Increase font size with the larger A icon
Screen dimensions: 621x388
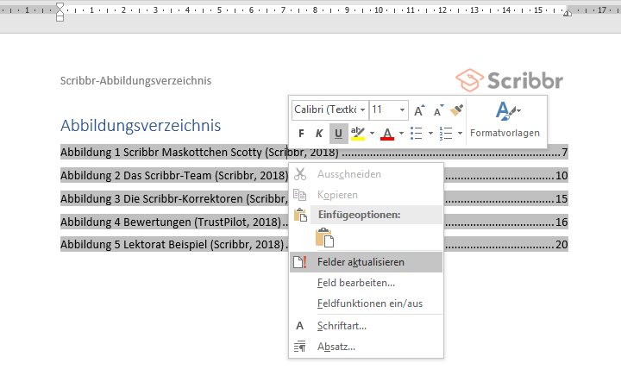[x=419, y=110]
